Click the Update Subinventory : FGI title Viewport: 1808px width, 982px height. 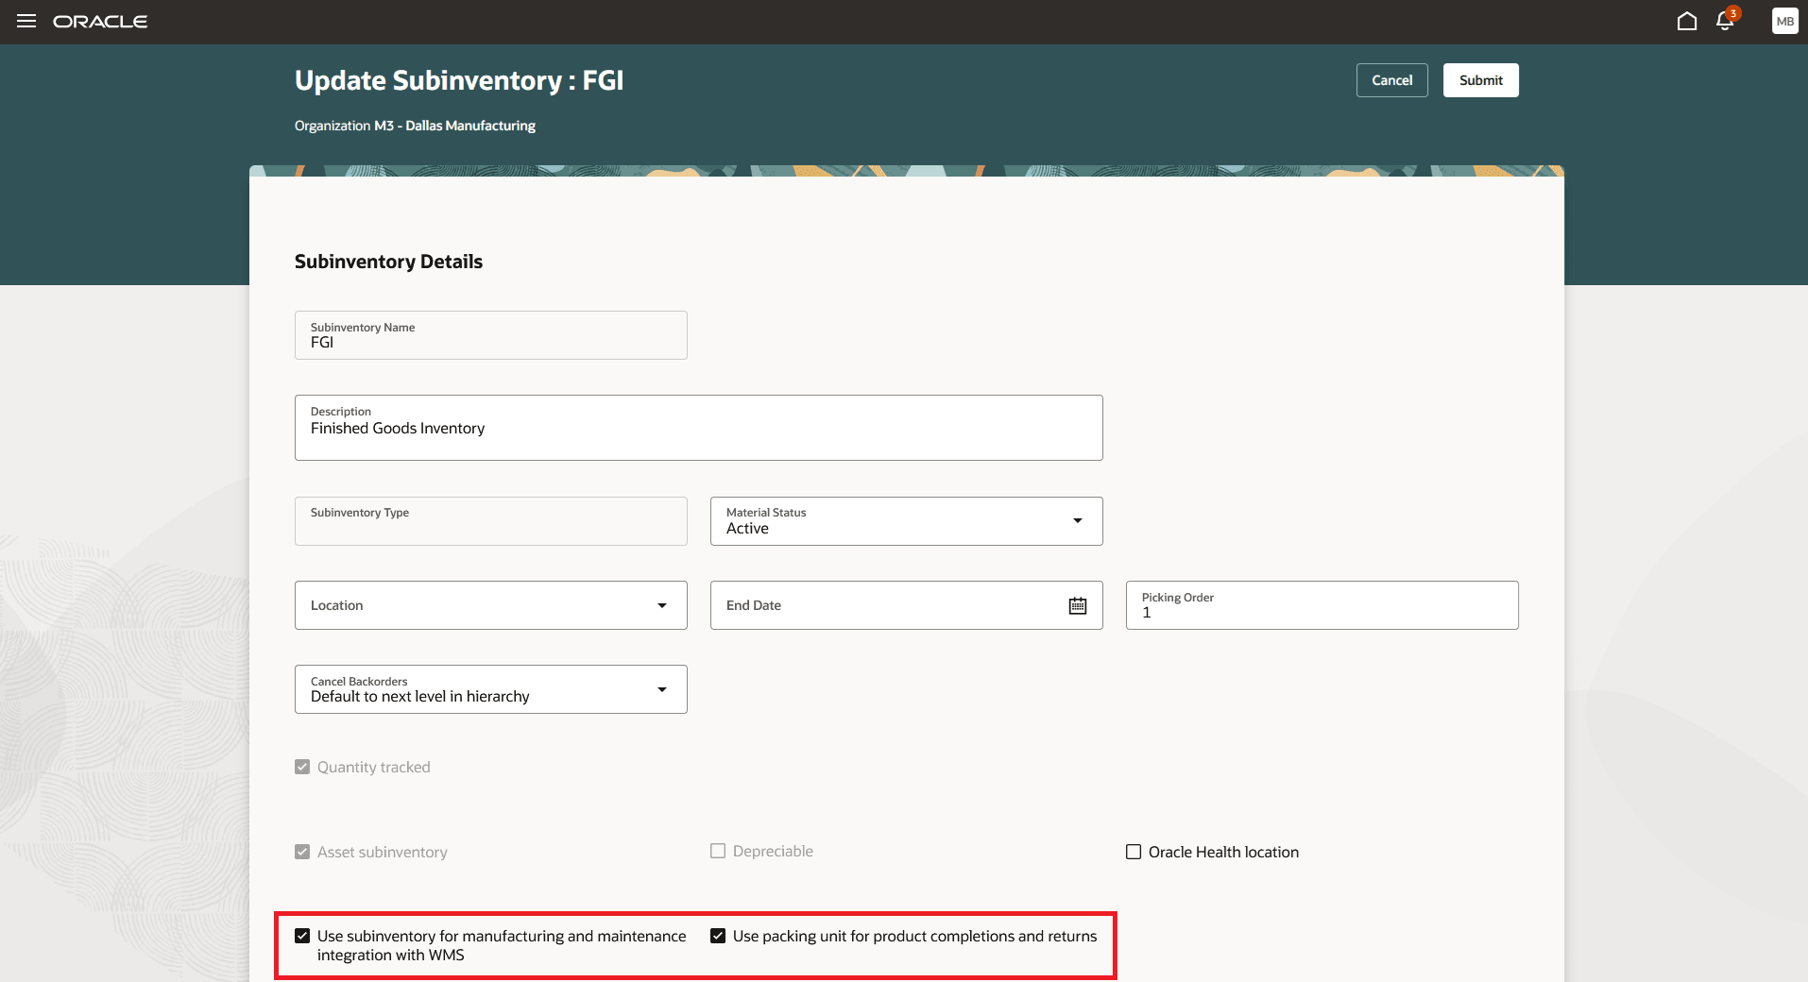[x=459, y=80]
